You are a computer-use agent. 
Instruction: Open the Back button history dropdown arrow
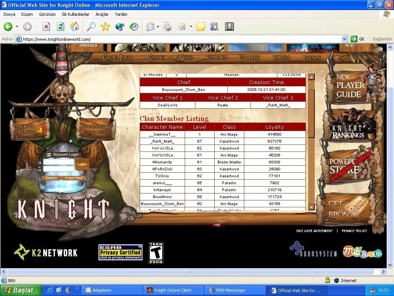[17, 27]
